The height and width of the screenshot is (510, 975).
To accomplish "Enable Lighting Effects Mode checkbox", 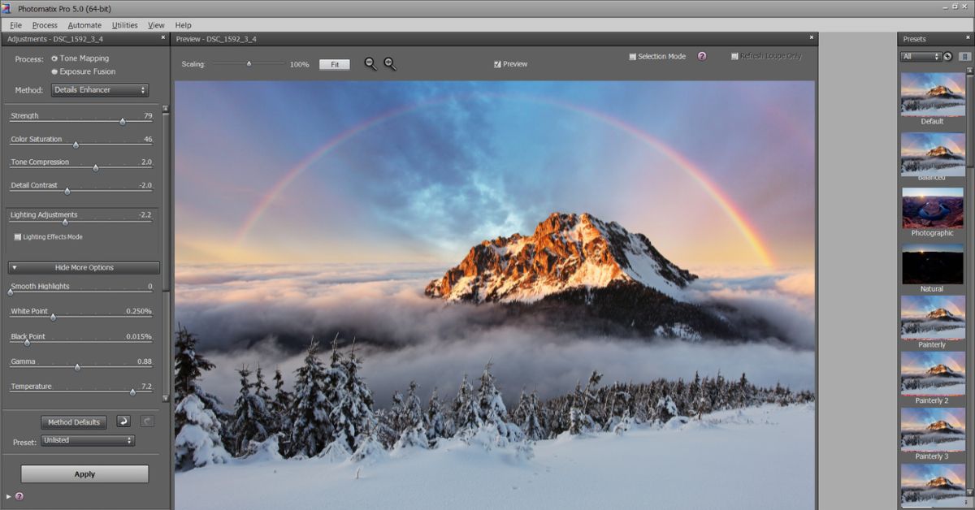I will tap(18, 237).
